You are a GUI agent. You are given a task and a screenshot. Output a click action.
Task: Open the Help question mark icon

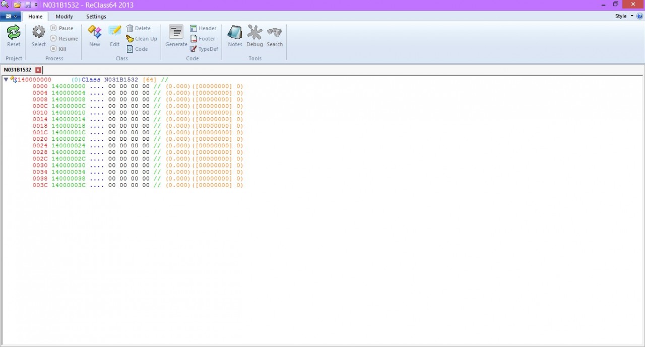640,16
